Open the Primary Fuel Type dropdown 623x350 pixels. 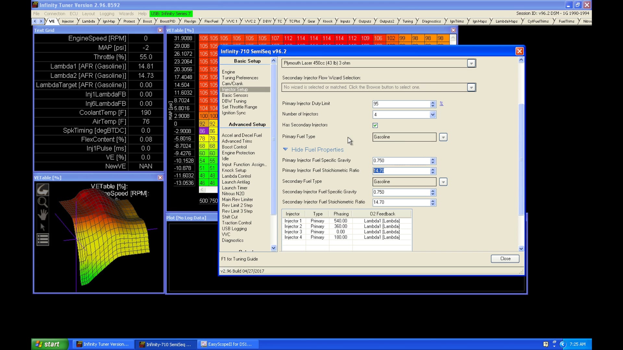pyautogui.click(x=443, y=137)
